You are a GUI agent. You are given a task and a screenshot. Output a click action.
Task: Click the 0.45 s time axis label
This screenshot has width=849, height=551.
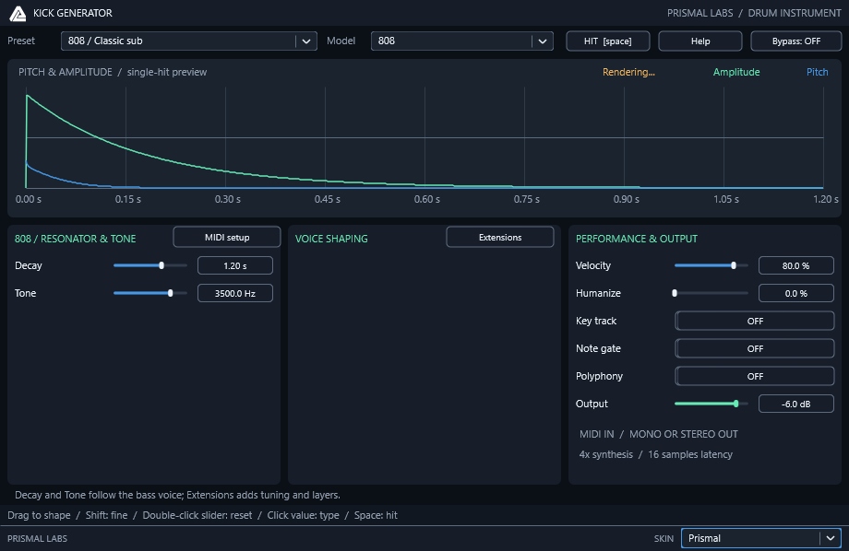327,199
